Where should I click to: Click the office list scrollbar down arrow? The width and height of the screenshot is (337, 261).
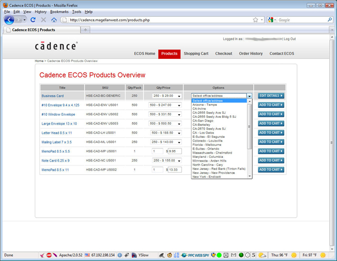[249, 176]
